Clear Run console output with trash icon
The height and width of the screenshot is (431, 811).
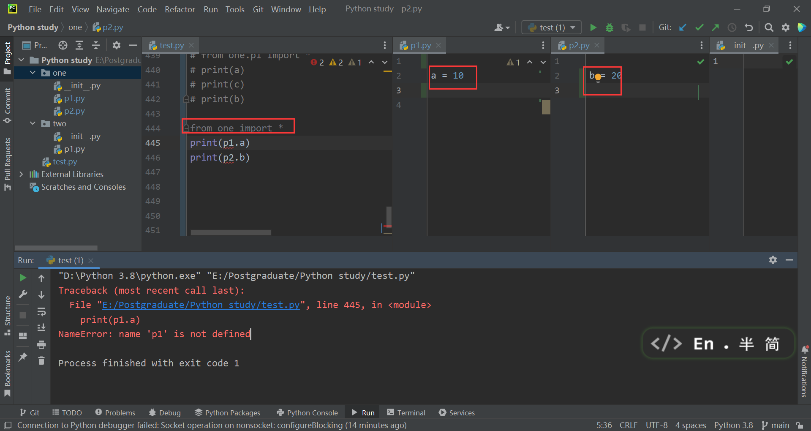coord(41,360)
